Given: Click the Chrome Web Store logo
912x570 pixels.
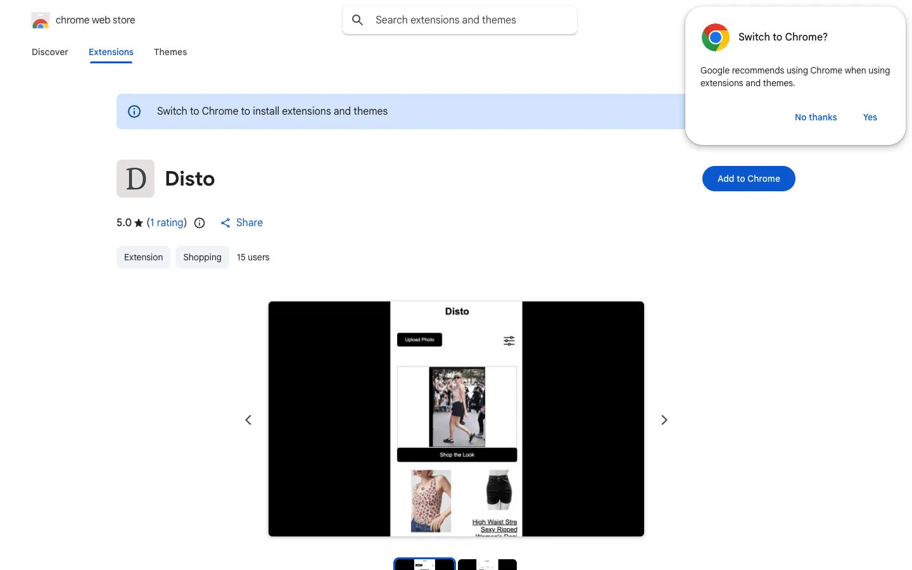Looking at the screenshot, I should (x=41, y=20).
